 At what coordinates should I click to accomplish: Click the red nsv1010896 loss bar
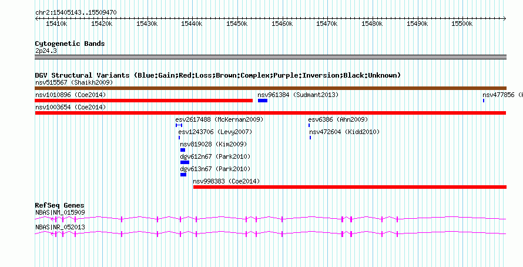[x=144, y=101]
